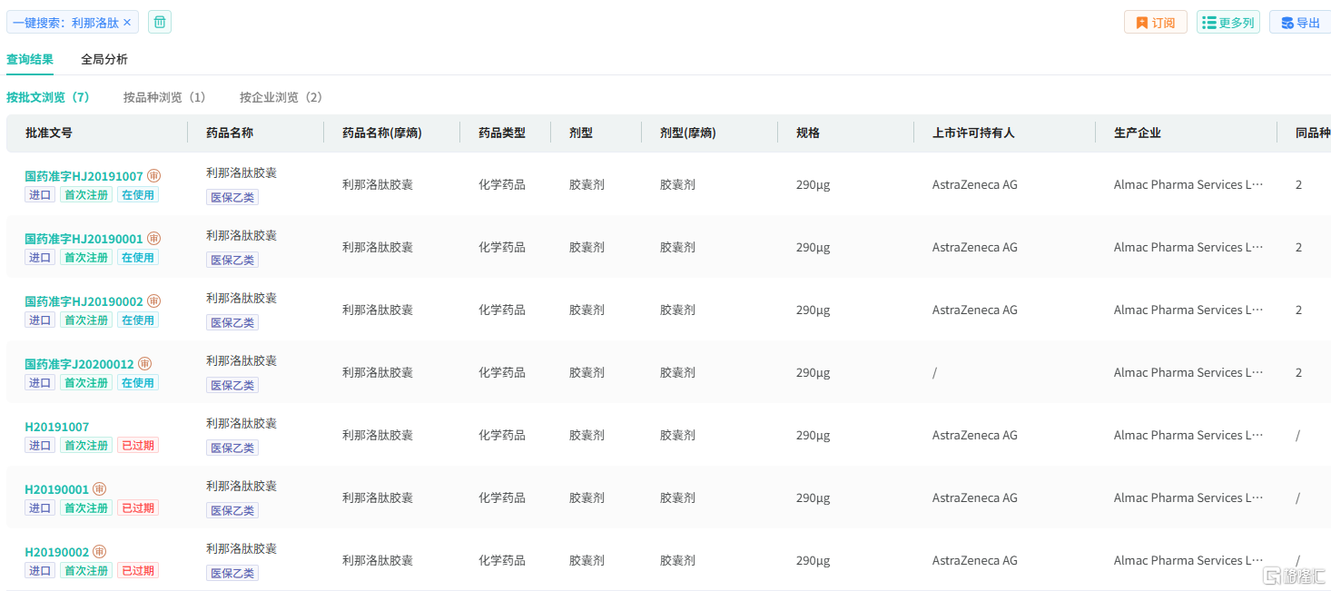This screenshot has height=591, width=1331.
Task: Click the 利那洛肽胶囊 drug name in the H20190001 row
Action: [242, 486]
